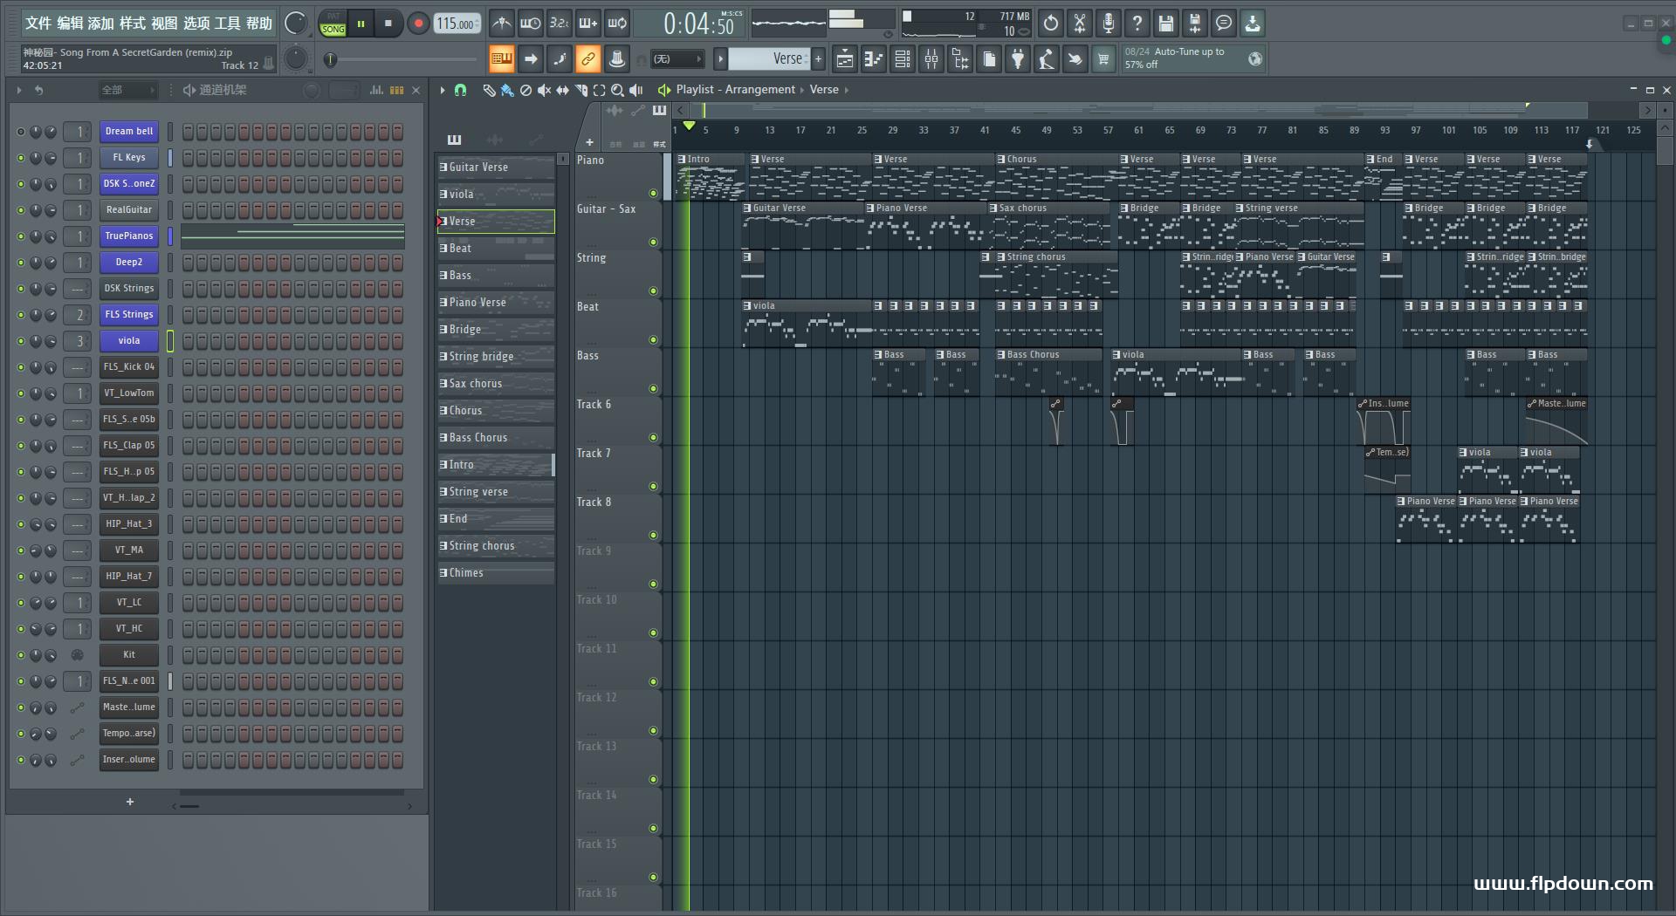Open the question mark help icon
This screenshot has height=916, width=1676.
(x=1137, y=24)
